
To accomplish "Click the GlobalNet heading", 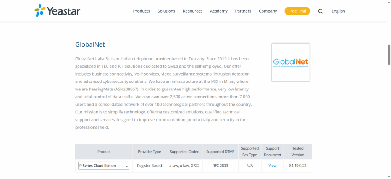I will [x=90, y=44].
